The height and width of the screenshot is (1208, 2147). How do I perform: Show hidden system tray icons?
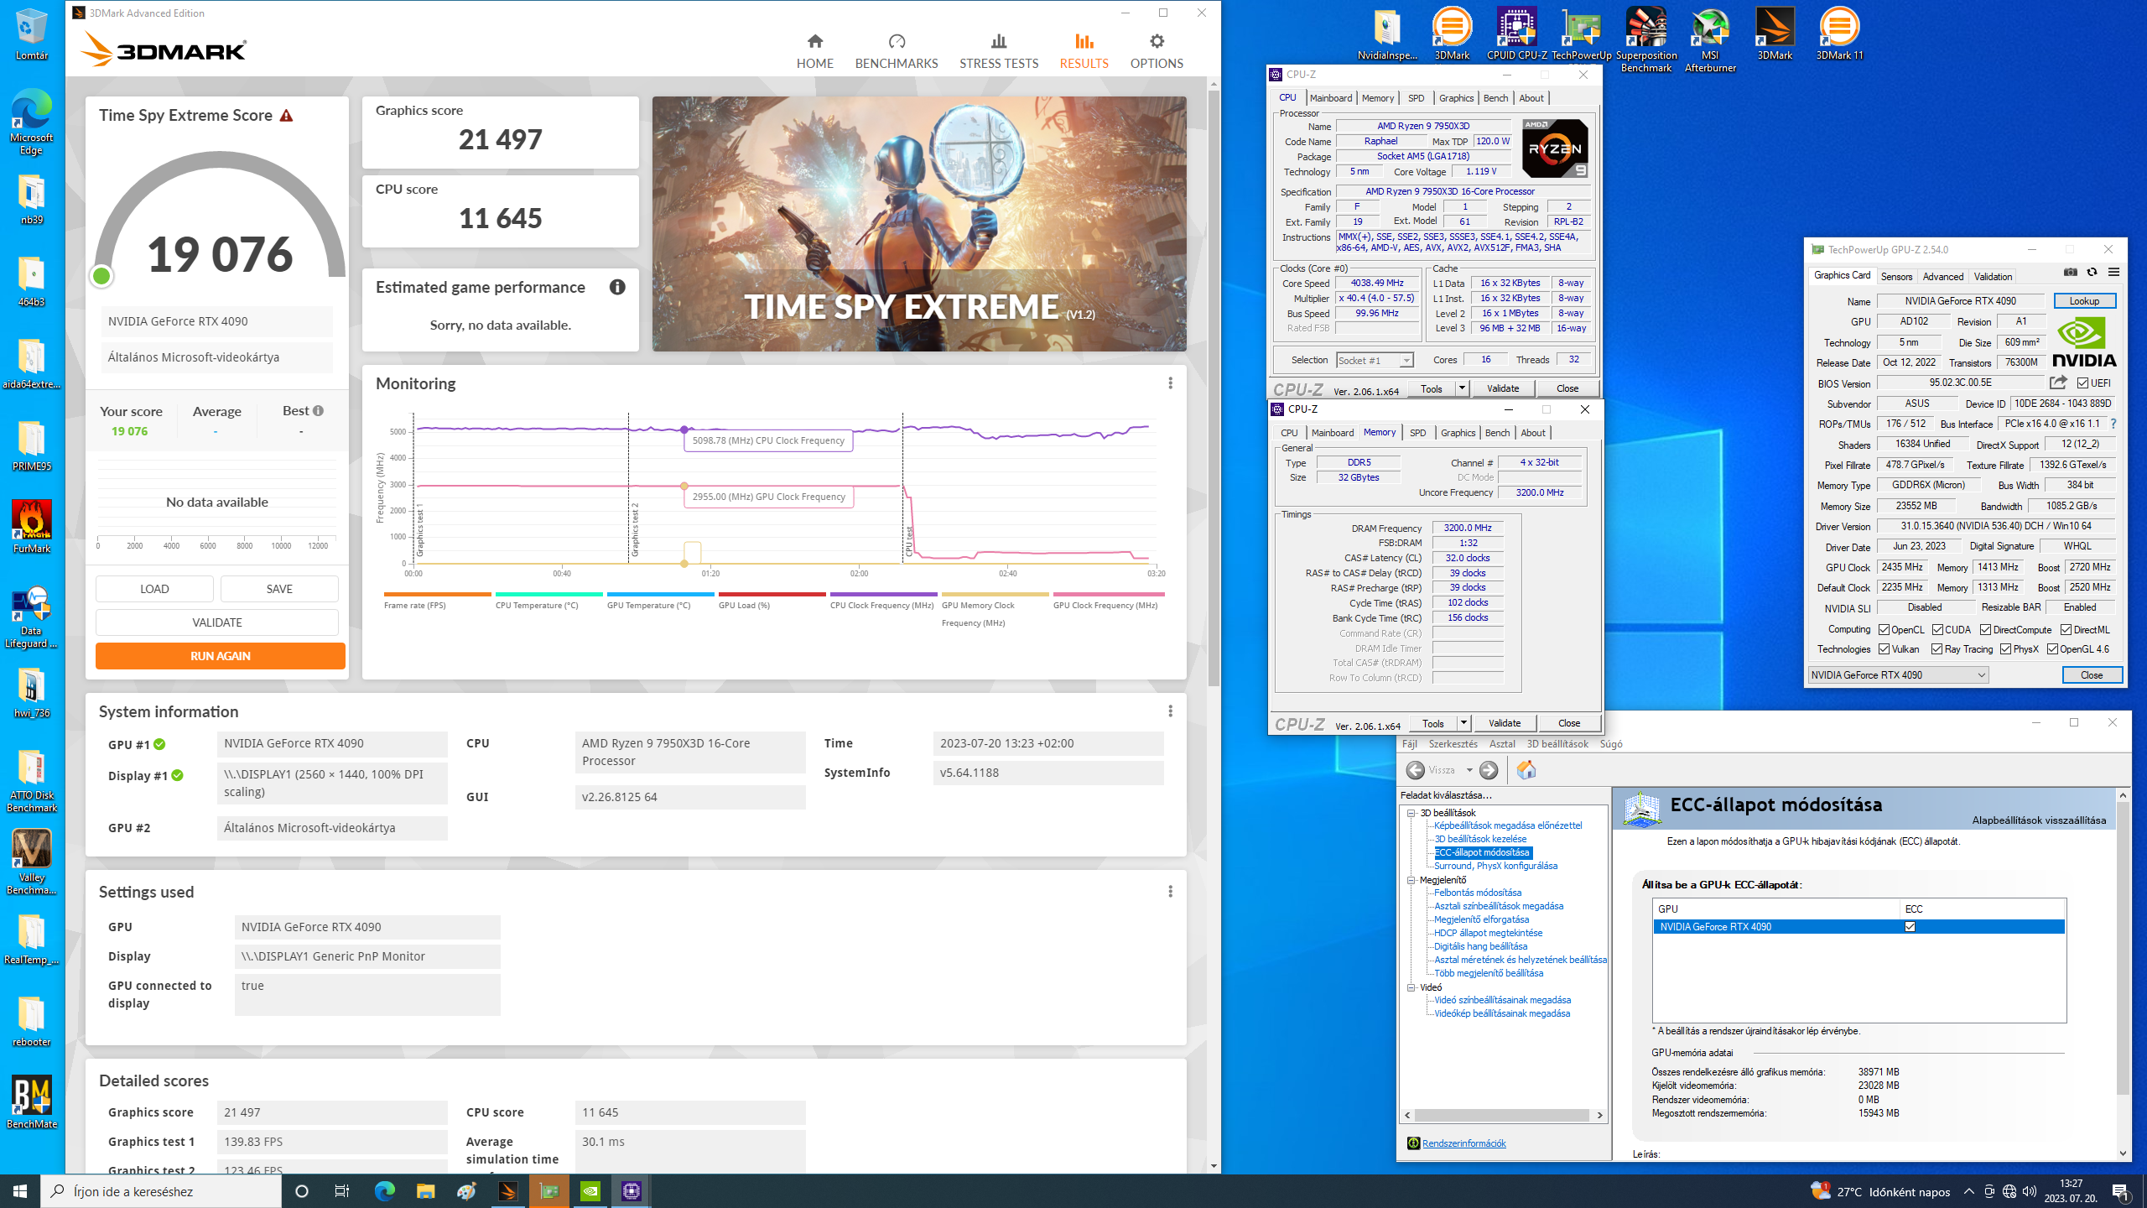(x=1968, y=1191)
